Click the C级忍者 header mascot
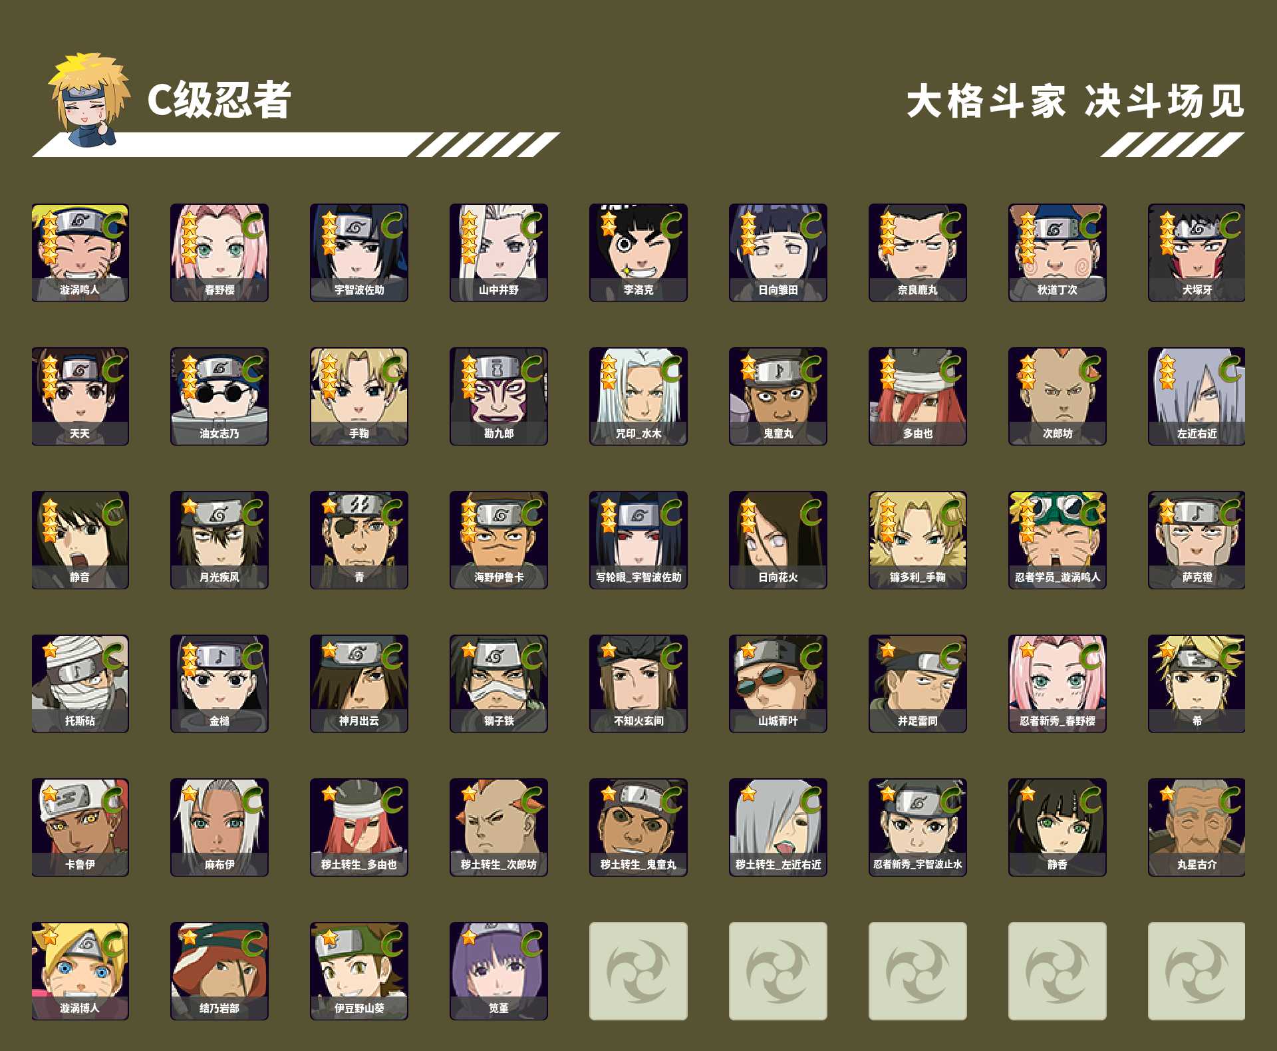The height and width of the screenshot is (1051, 1277). (88, 100)
